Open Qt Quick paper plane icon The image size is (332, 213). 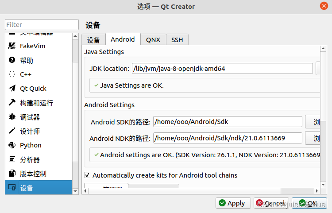click(x=12, y=88)
